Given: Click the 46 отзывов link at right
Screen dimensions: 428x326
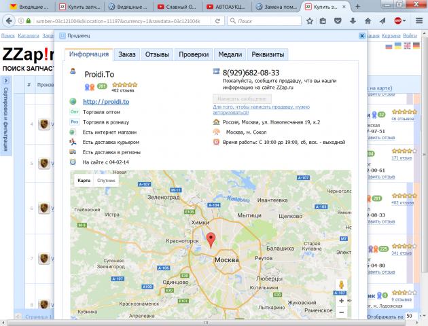Looking at the screenshot, I should [x=403, y=119].
